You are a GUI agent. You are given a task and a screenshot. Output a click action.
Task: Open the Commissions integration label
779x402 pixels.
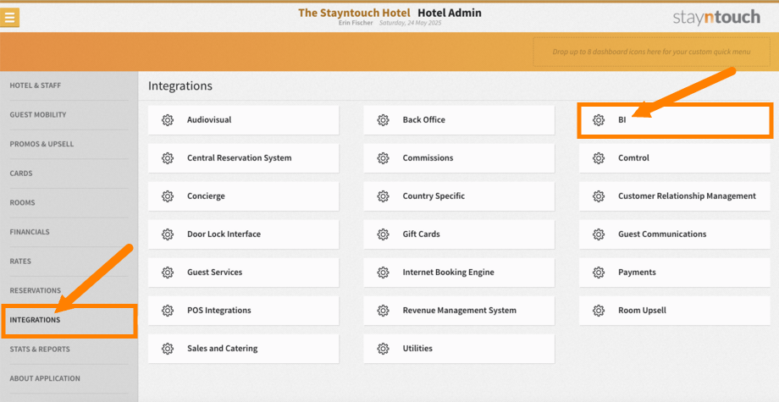(428, 157)
